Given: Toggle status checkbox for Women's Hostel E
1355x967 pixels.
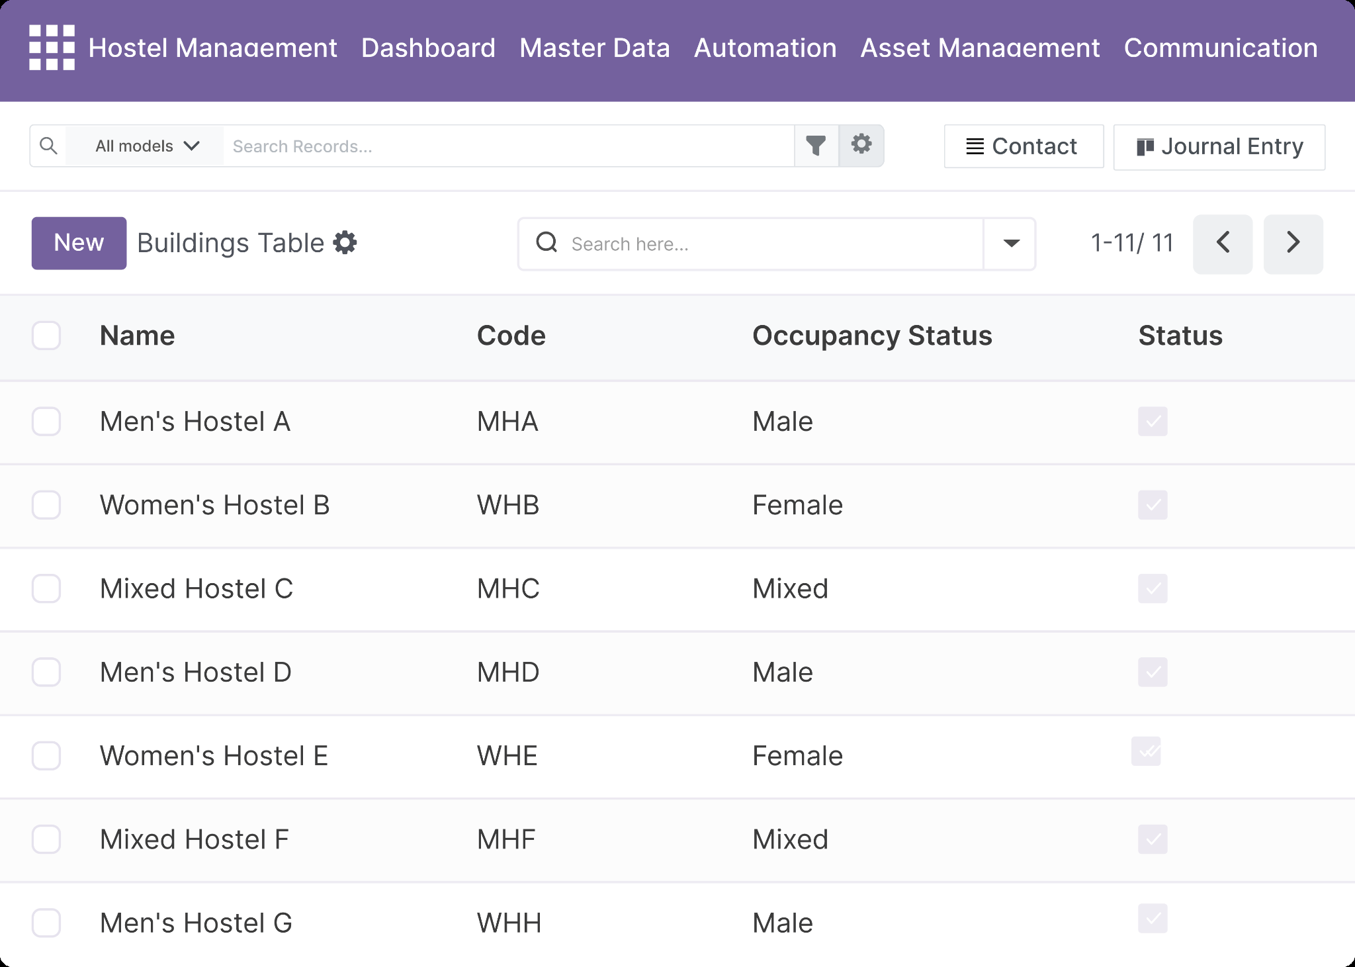Looking at the screenshot, I should click(x=1146, y=751).
